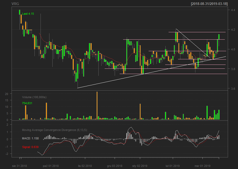Screen dimensions: 238x169
Task: Click the tallest volume bar in November
Action: click(x=97, y=105)
